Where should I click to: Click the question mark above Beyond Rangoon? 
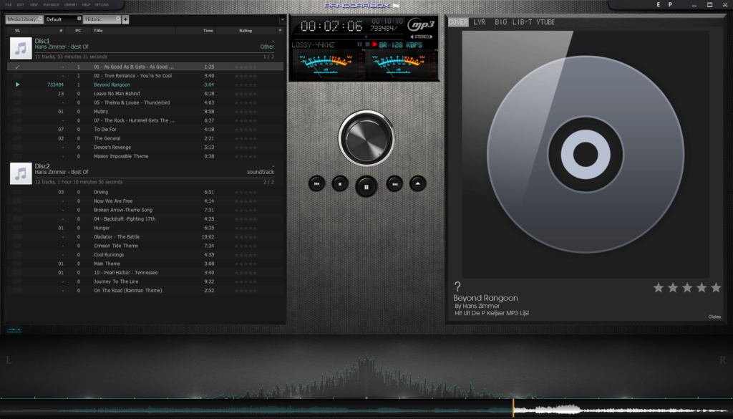click(457, 286)
